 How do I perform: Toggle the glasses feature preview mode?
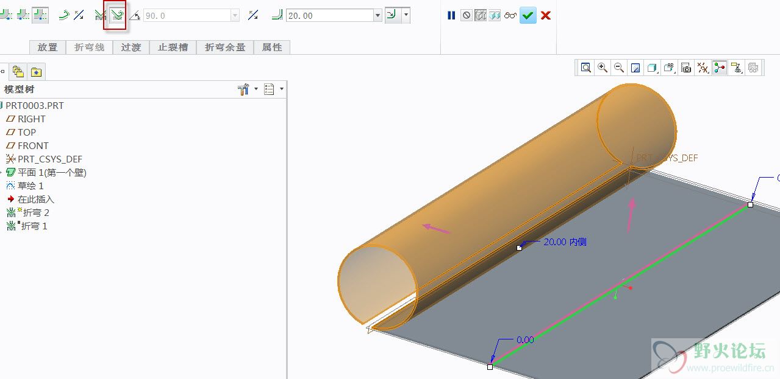click(510, 16)
